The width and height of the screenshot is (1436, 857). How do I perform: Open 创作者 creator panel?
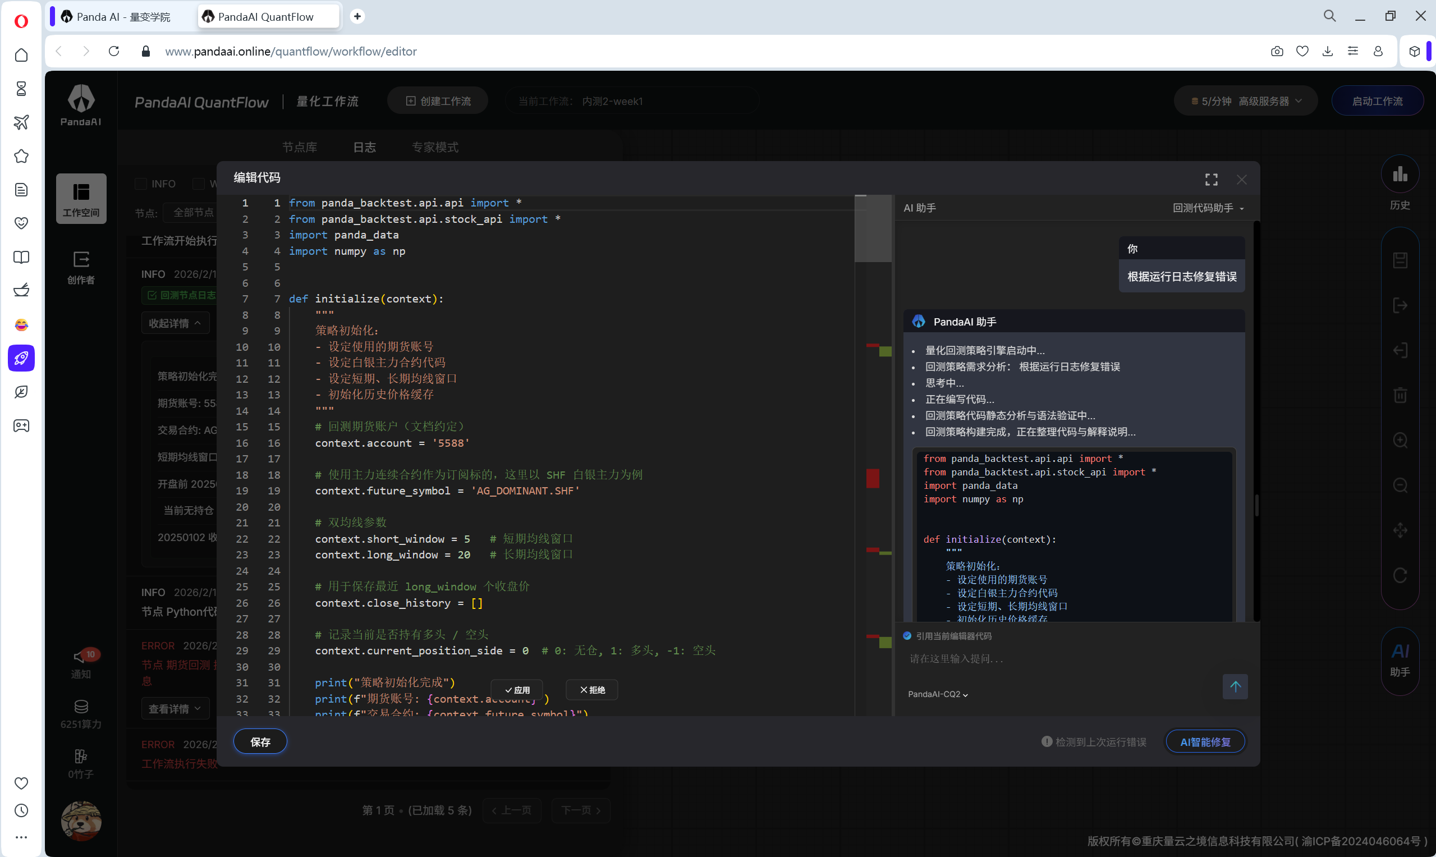pos(81,267)
